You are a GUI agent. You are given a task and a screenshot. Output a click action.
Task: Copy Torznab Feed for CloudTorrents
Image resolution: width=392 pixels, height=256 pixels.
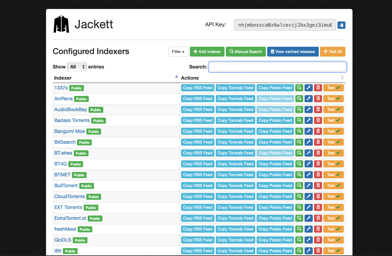[235, 196]
